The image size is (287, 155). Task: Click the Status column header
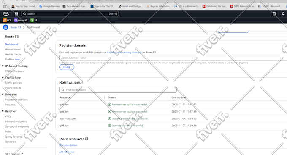[112, 97]
